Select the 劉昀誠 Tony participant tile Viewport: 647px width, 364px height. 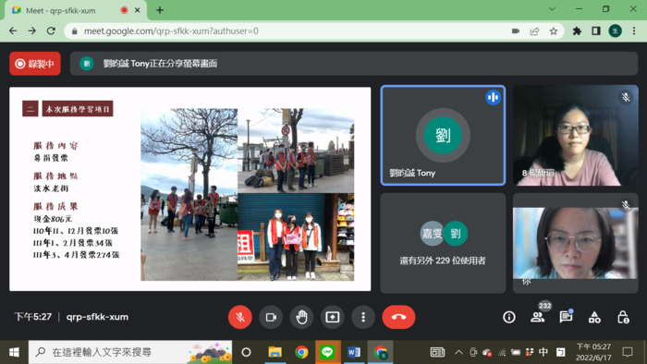point(443,135)
